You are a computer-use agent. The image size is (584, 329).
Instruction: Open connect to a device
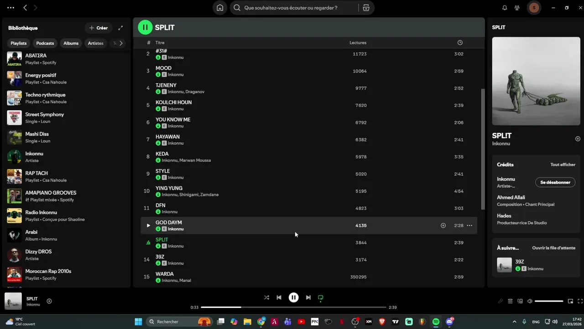pos(520,301)
